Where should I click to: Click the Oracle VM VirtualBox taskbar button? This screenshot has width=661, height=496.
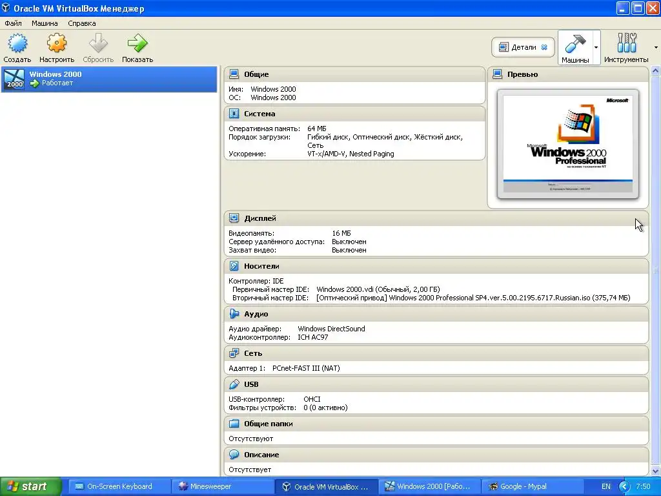pyautogui.click(x=325, y=486)
